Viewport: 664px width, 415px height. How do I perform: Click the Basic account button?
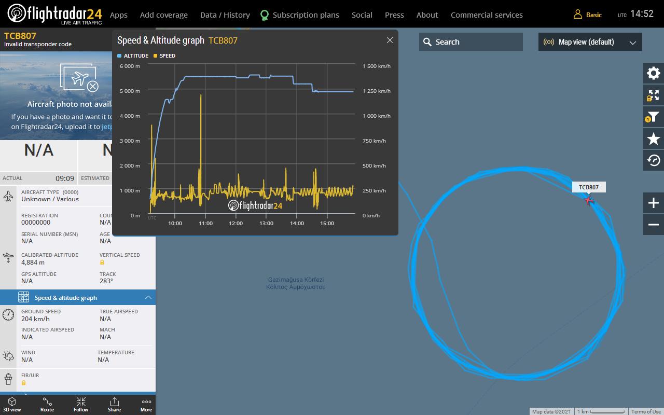(588, 15)
